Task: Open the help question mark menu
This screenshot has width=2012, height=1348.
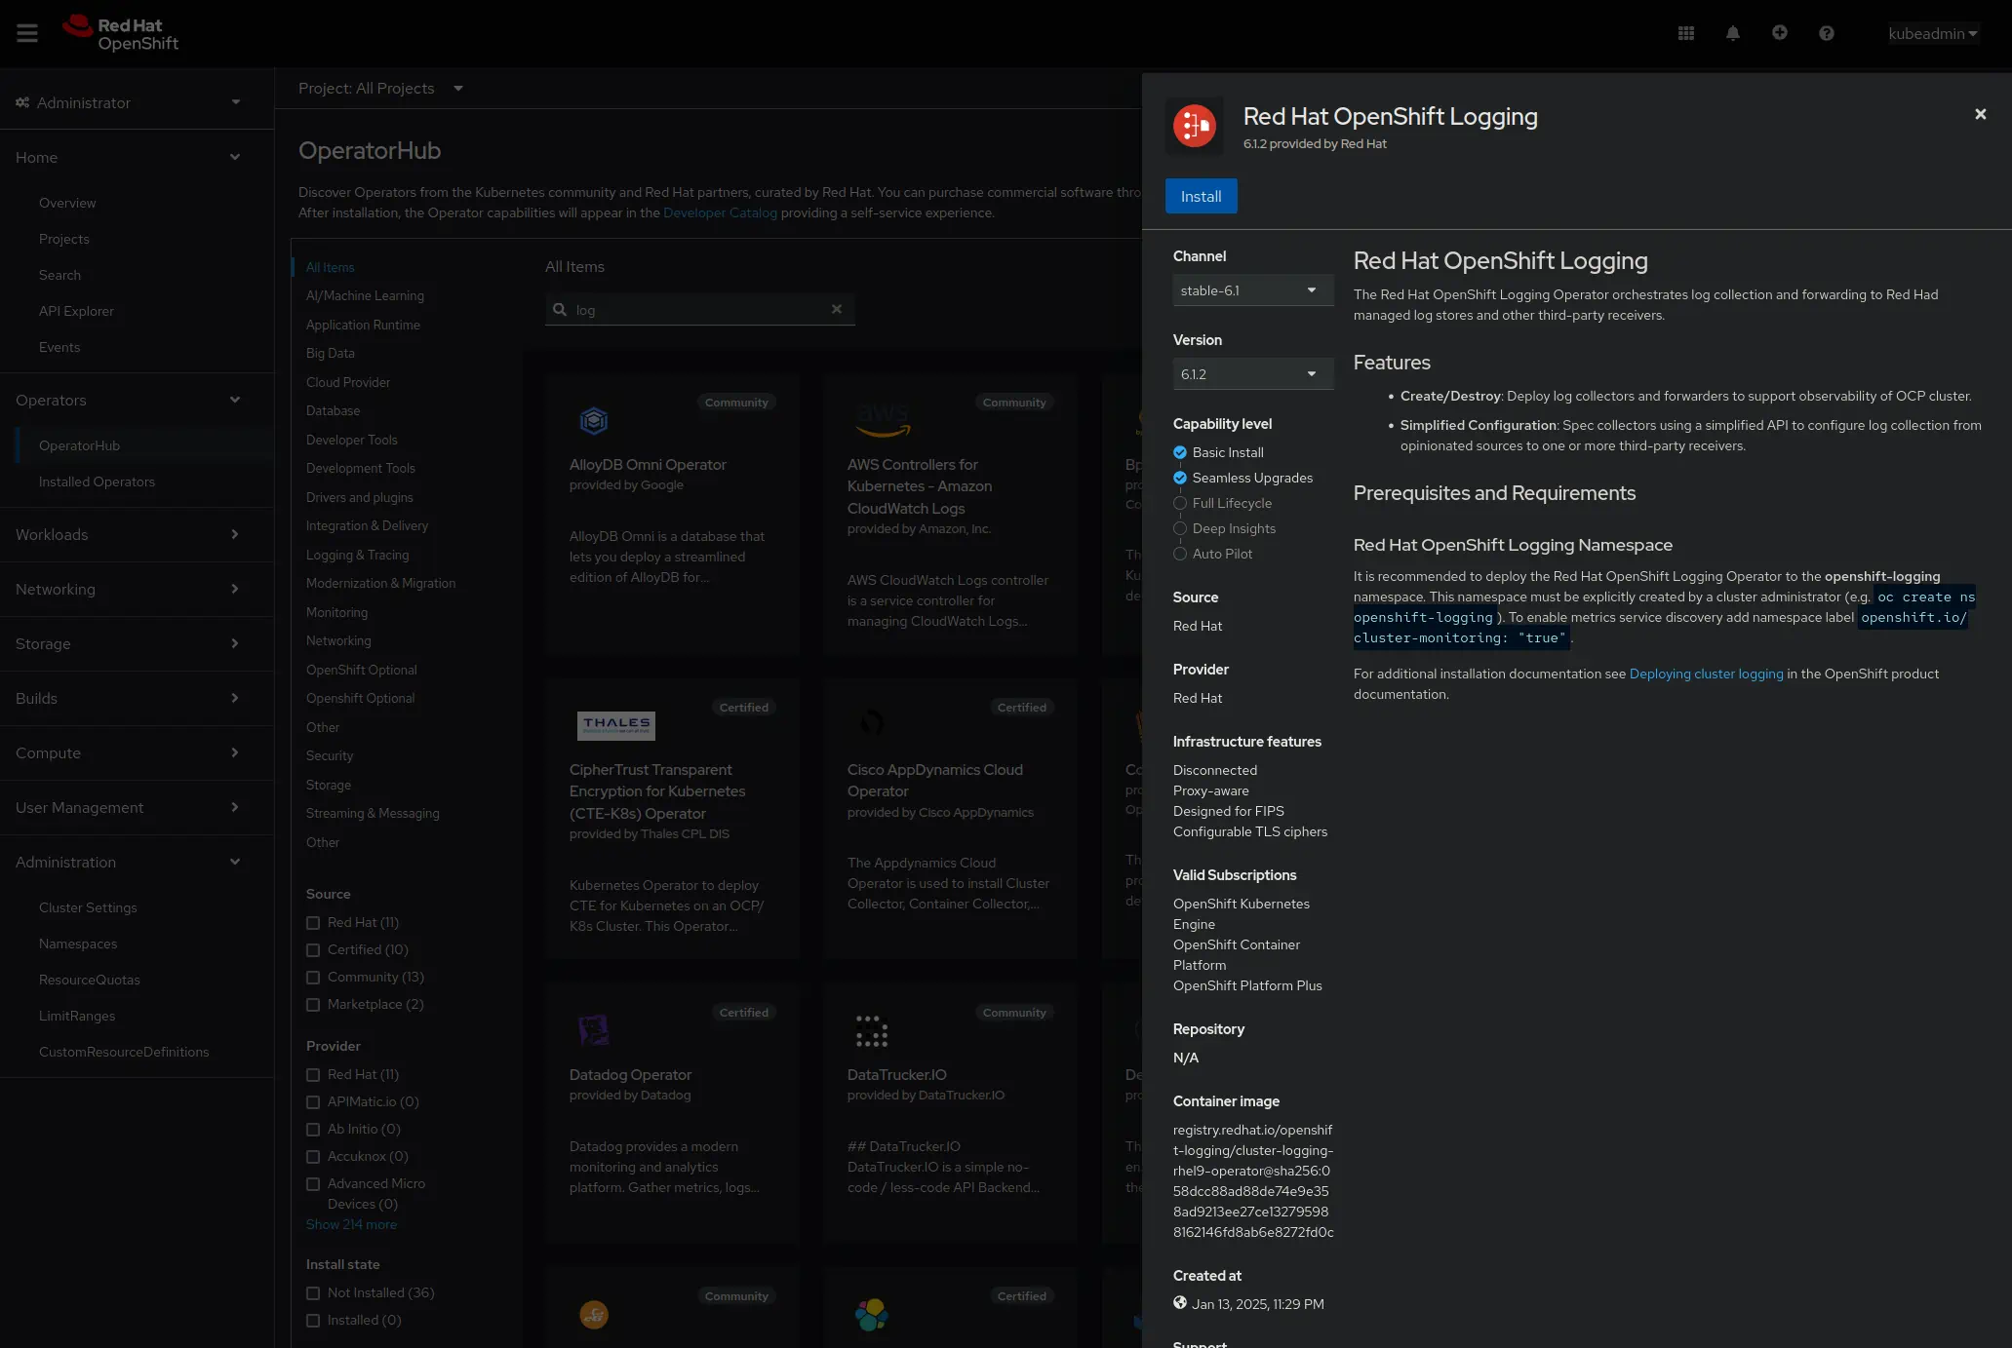Action: pos(1827,33)
